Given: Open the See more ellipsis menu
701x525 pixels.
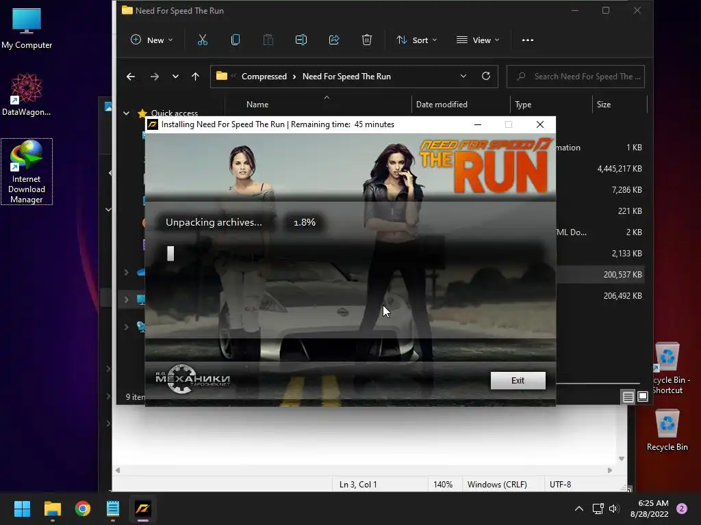Looking at the screenshot, I should 528,40.
